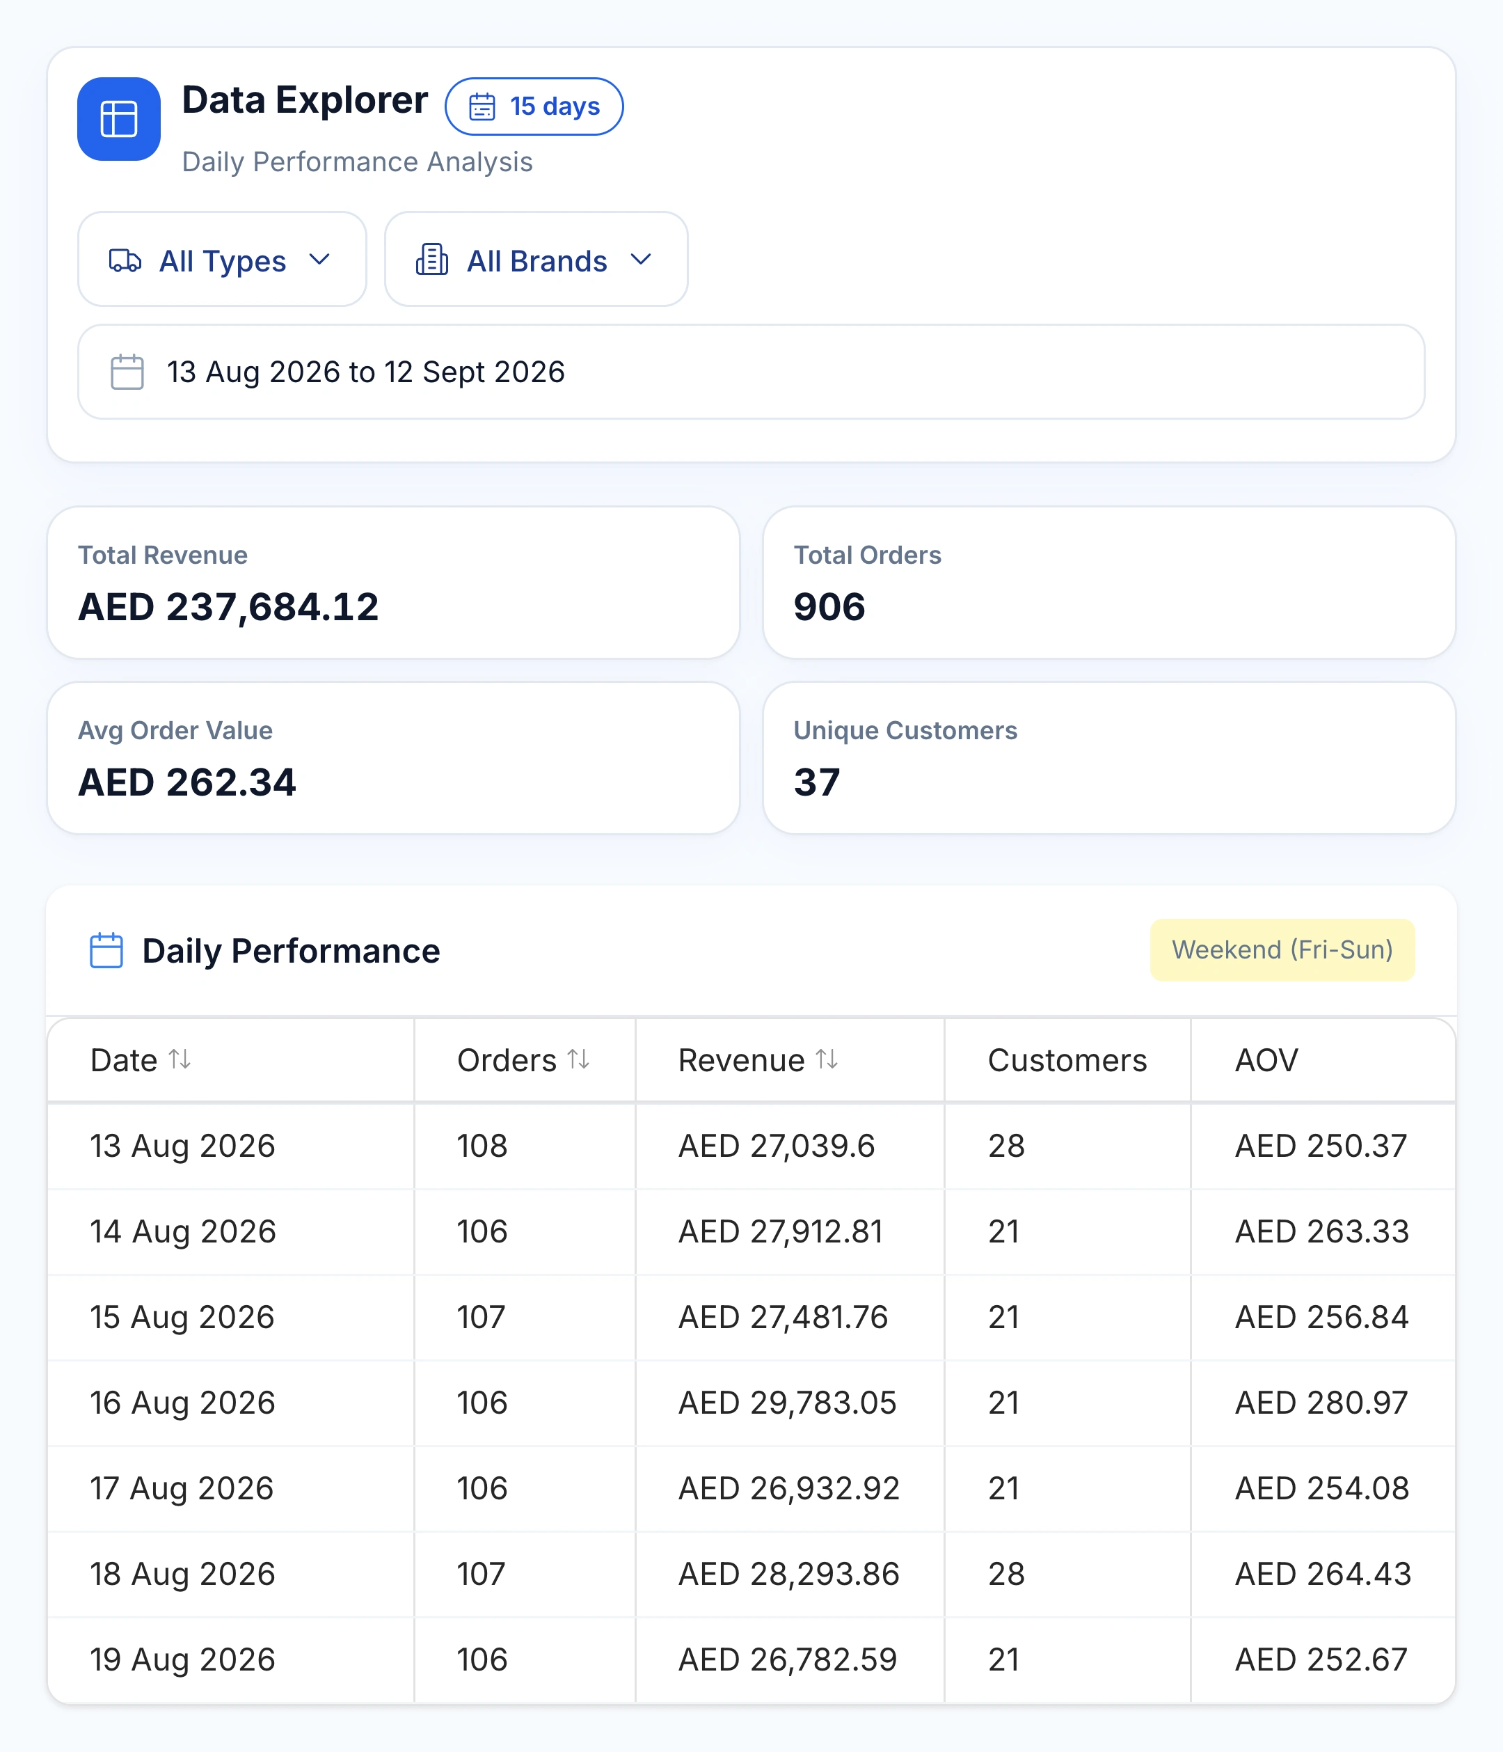This screenshot has width=1503, height=1752.
Task: Click the building icon in All Brands filter
Action: (x=432, y=260)
